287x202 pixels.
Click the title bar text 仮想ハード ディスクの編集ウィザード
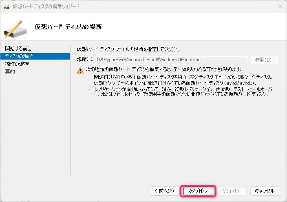click(46, 6)
